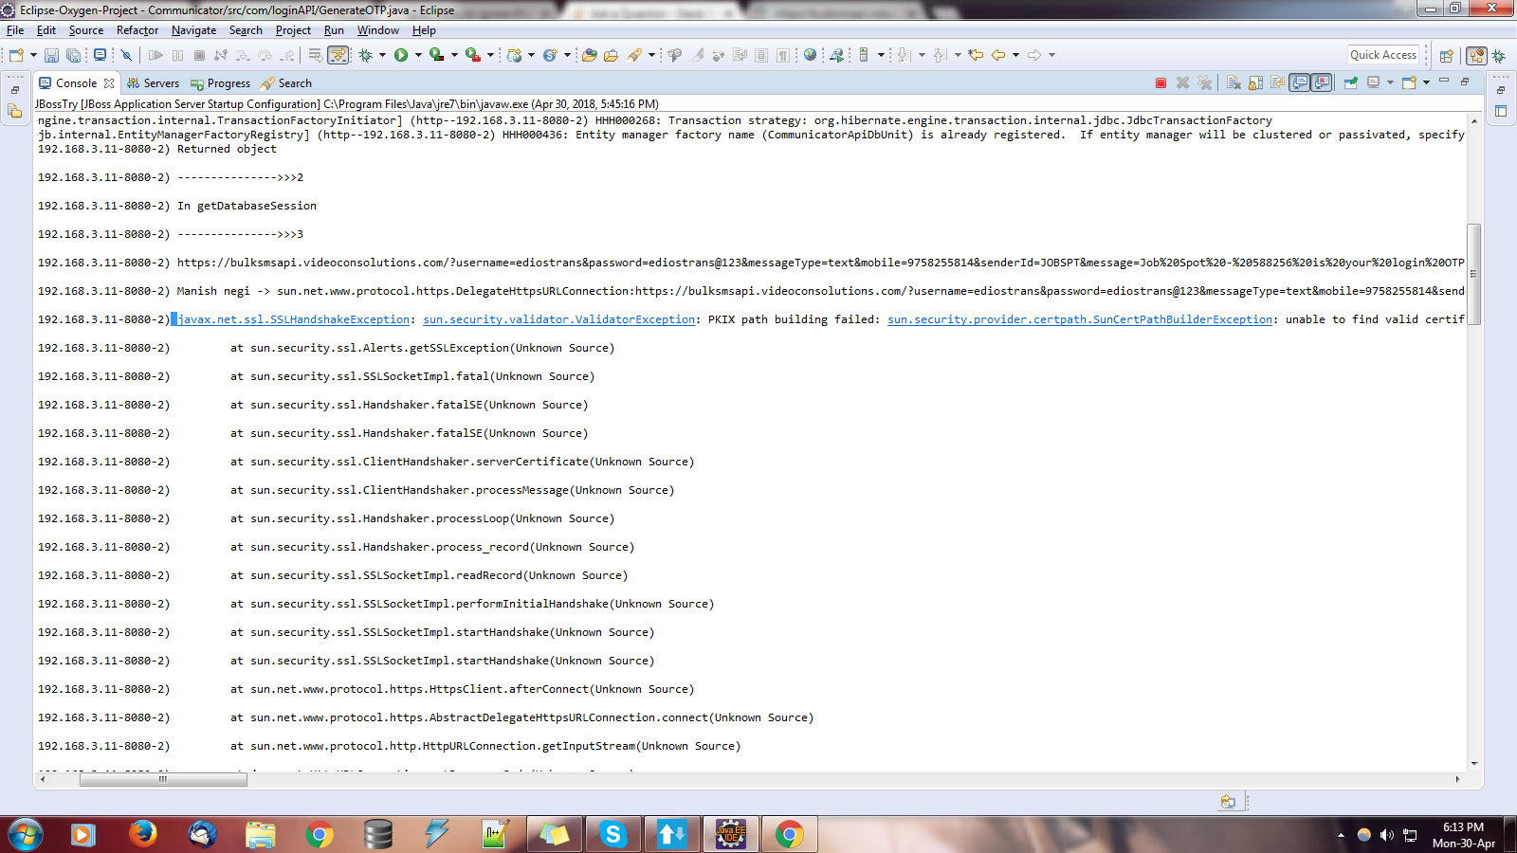This screenshot has height=853, width=1517.
Task: Click the Open Task folder icon
Action: (x=611, y=55)
